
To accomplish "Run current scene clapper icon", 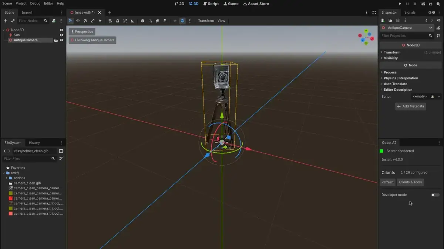I will click(423, 4).
